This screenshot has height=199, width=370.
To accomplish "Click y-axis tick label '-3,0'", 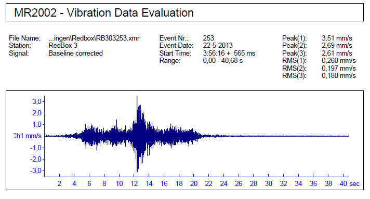I will click(x=36, y=170).
